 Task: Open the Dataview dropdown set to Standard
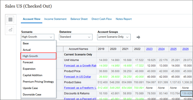[76, 37]
